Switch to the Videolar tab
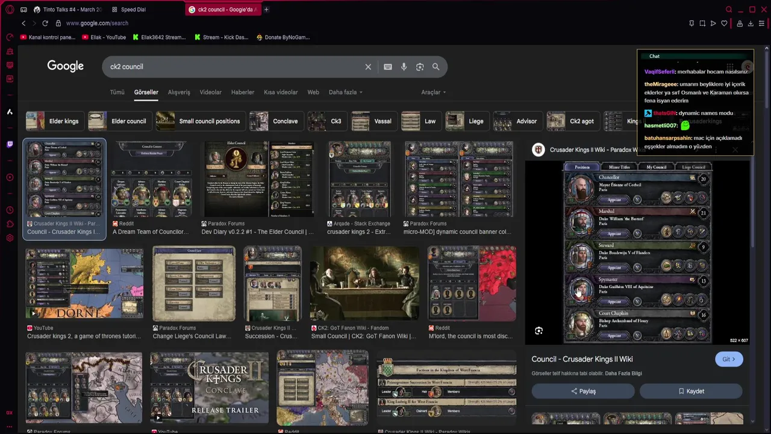 pos(210,92)
